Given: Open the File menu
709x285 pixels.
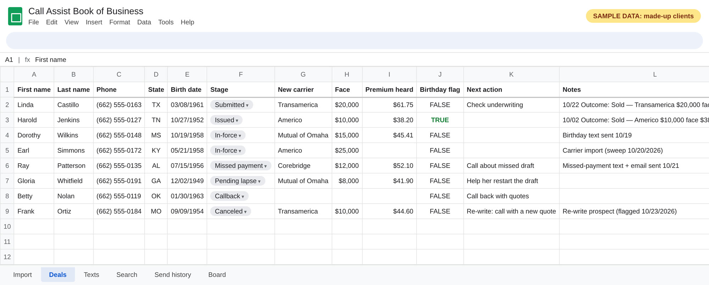Looking at the screenshot, I should (x=34, y=22).
